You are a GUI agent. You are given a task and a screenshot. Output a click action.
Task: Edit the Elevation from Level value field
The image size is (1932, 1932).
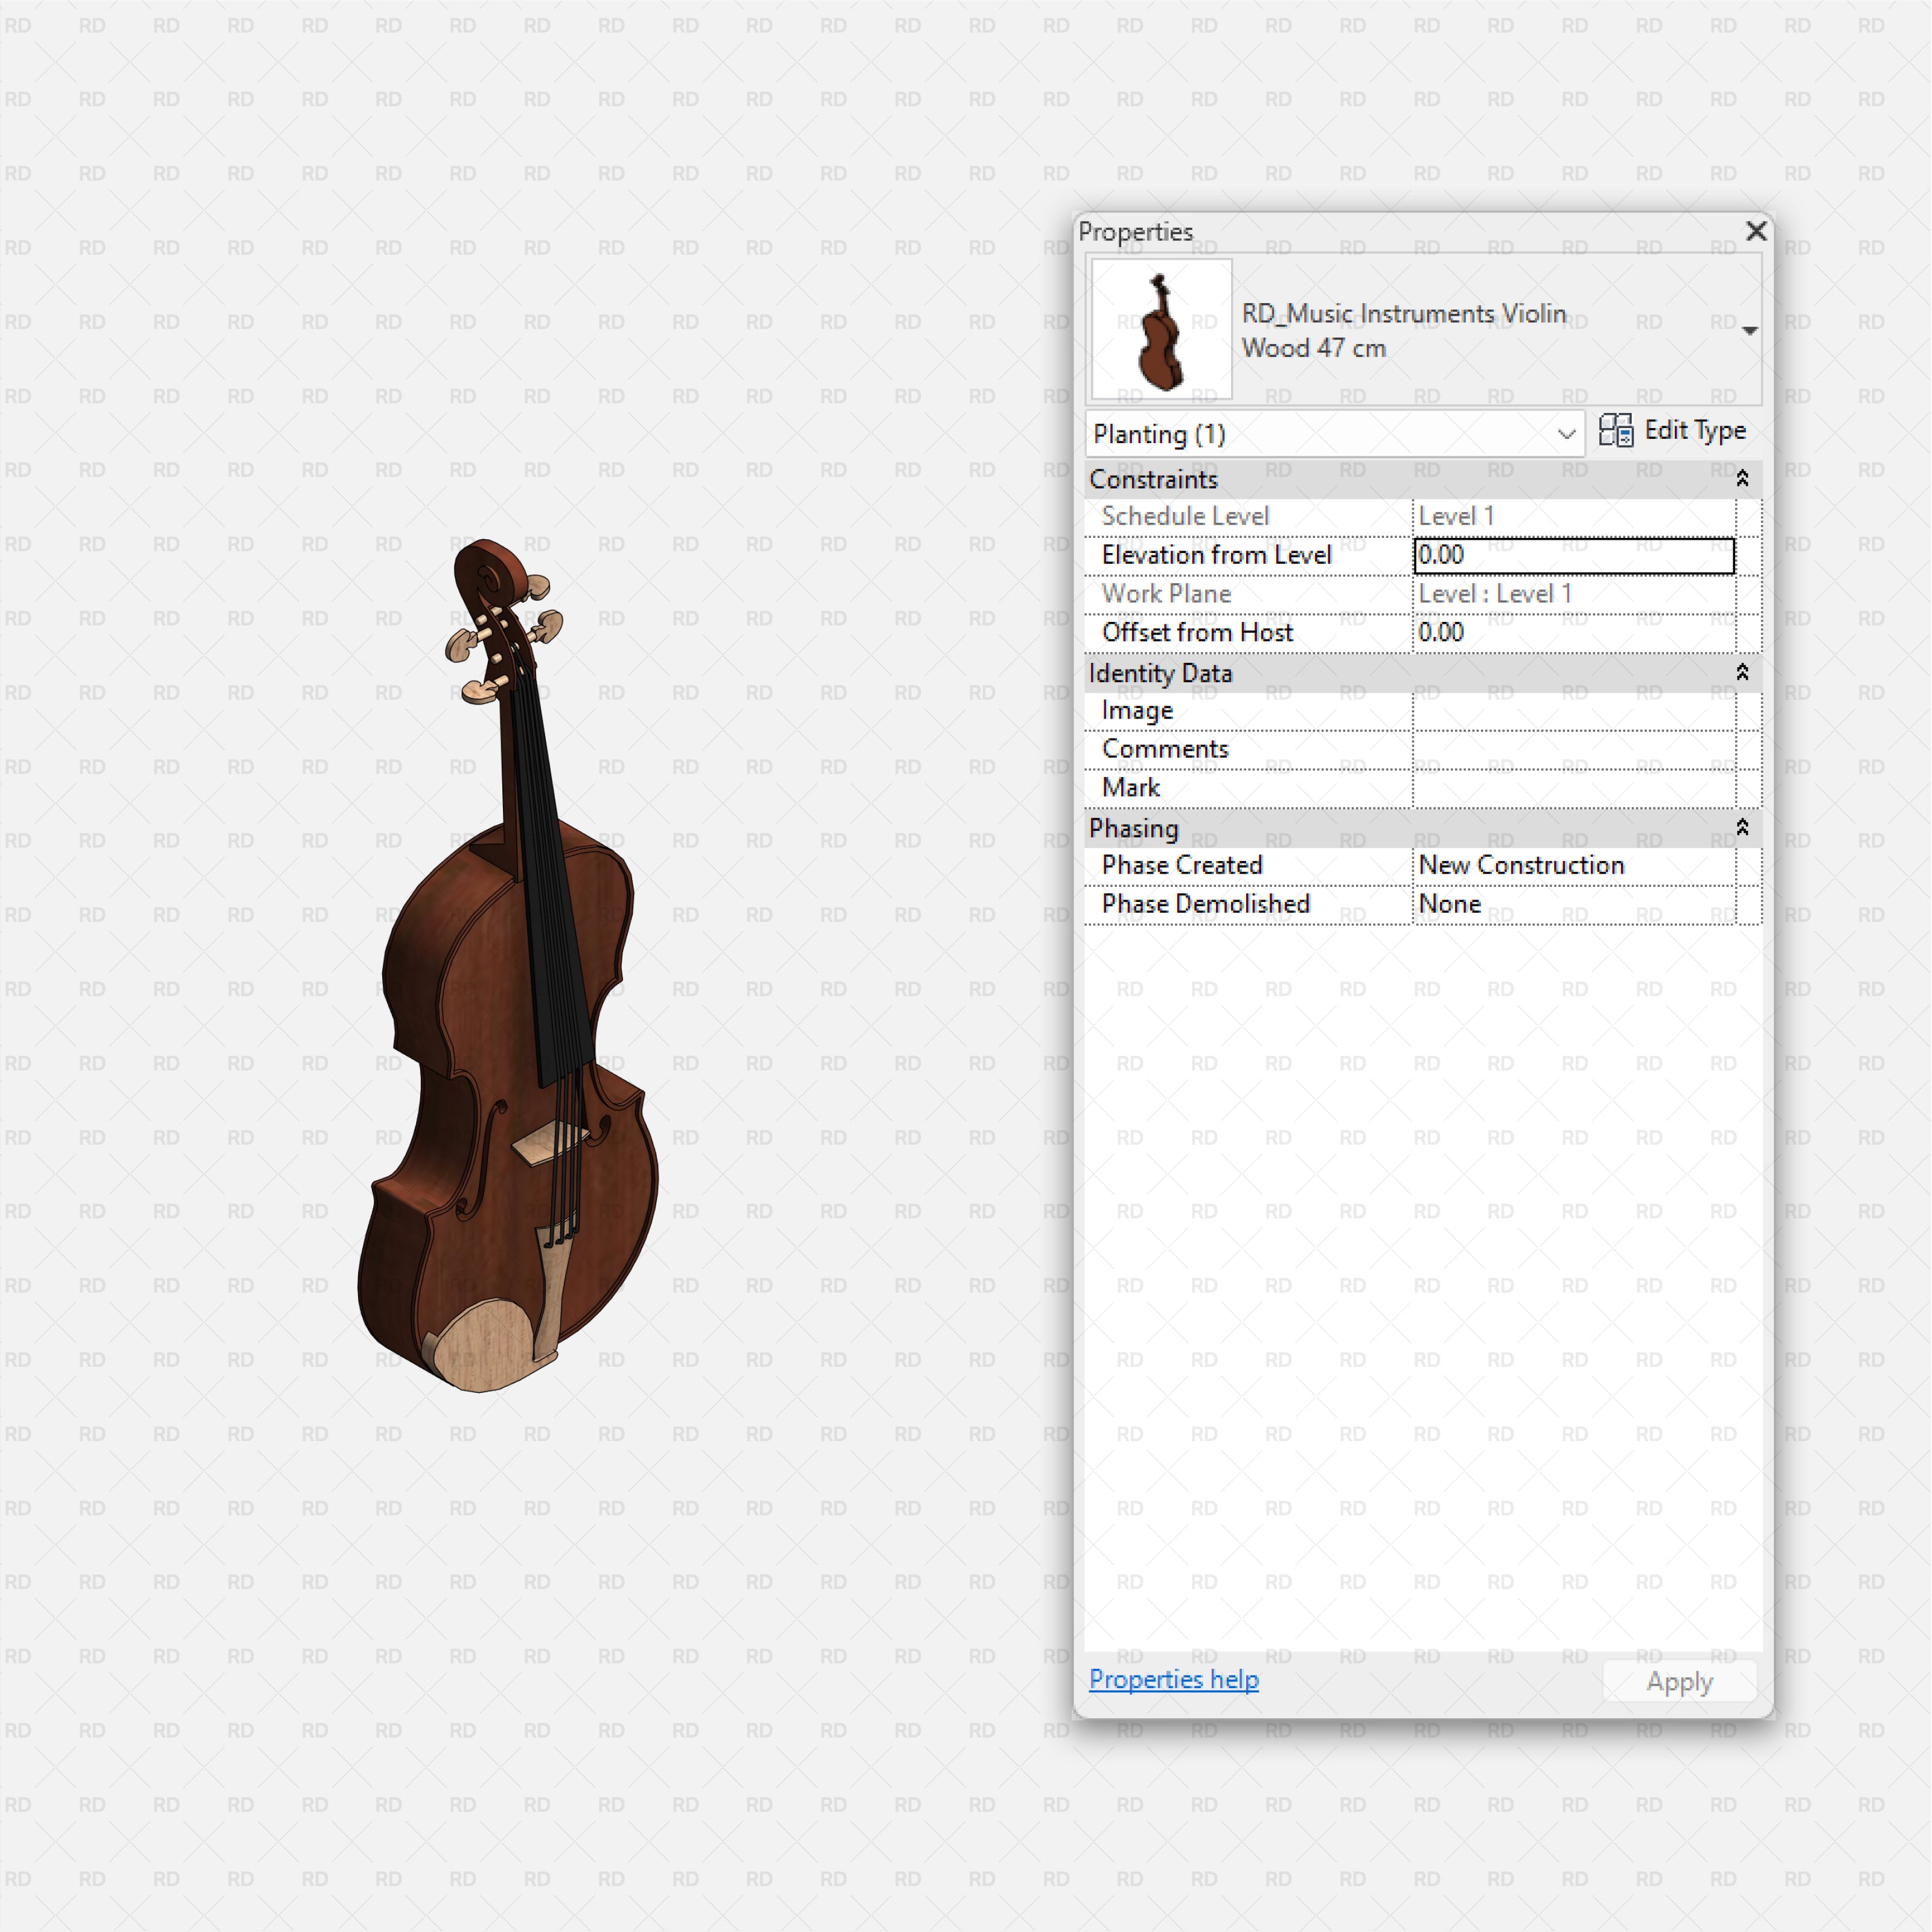[x=1573, y=556]
